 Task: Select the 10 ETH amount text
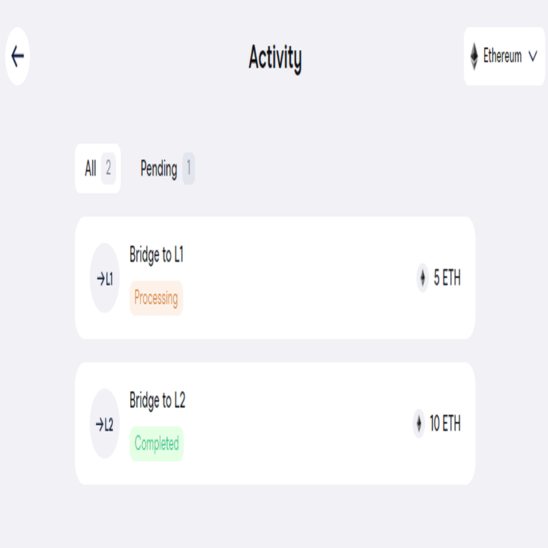(x=445, y=424)
